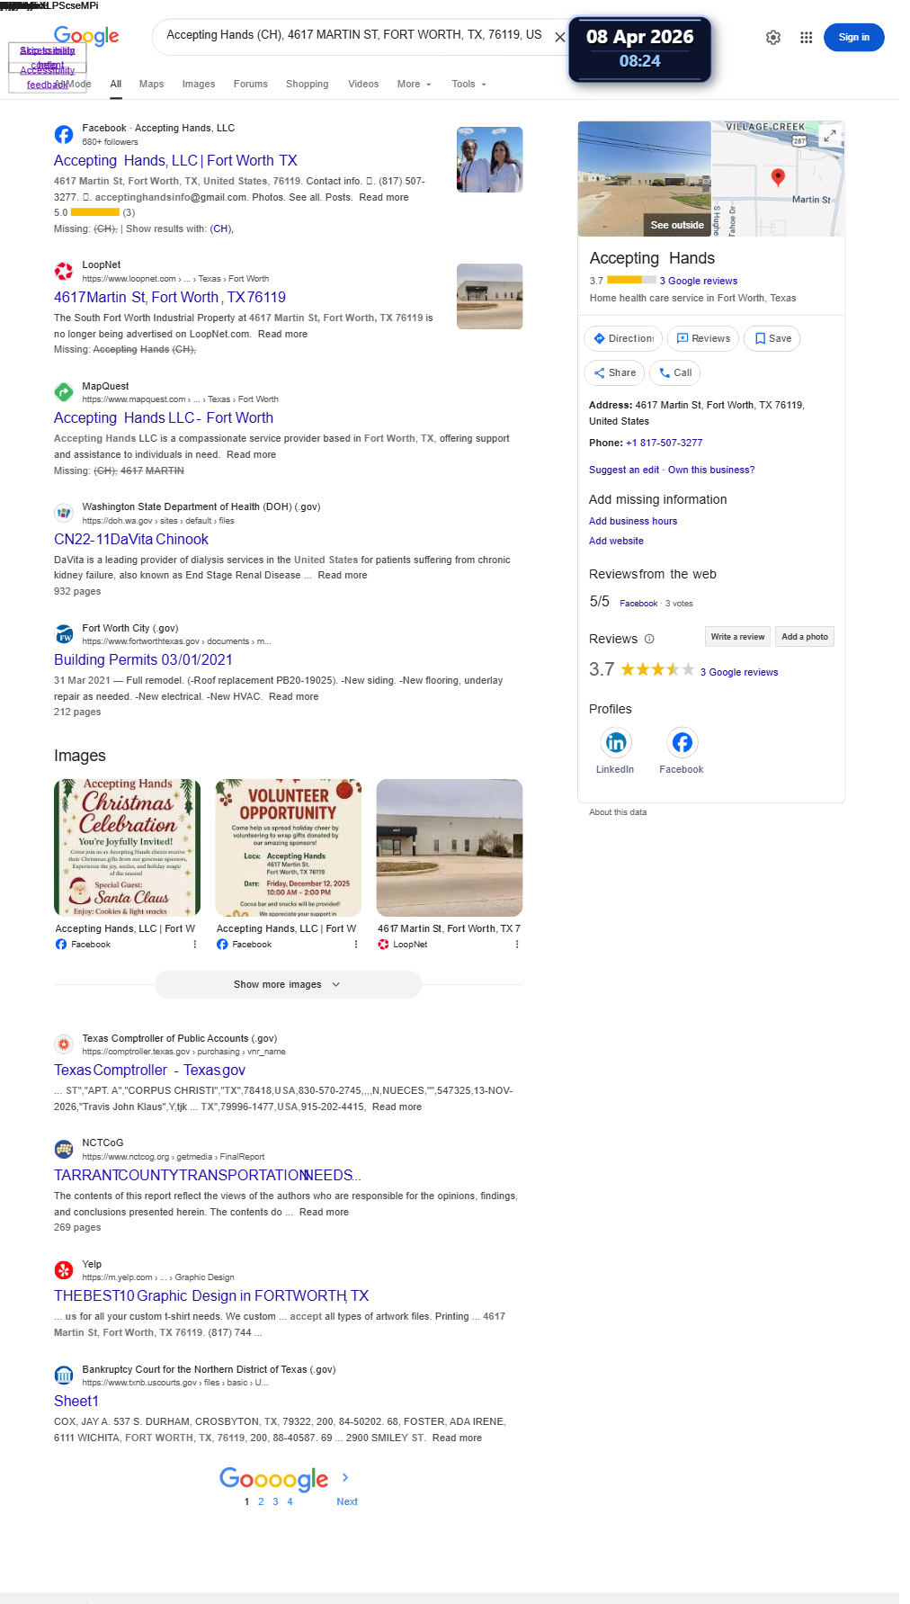Expand the map with the fullscreen icon
This screenshot has width=910, height=1604.
click(831, 135)
